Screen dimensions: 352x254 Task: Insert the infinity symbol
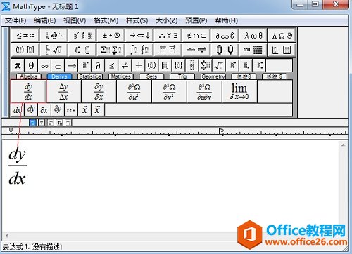pos(44,65)
